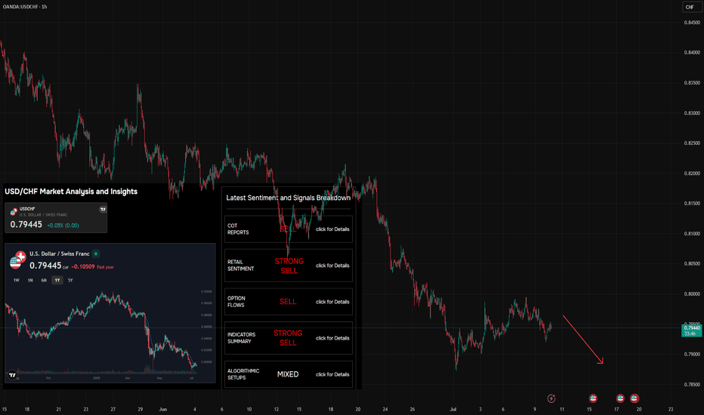Click the 'Jul' label on main time axis
Image resolution: width=704 pixels, height=415 pixels.
[x=453, y=409]
